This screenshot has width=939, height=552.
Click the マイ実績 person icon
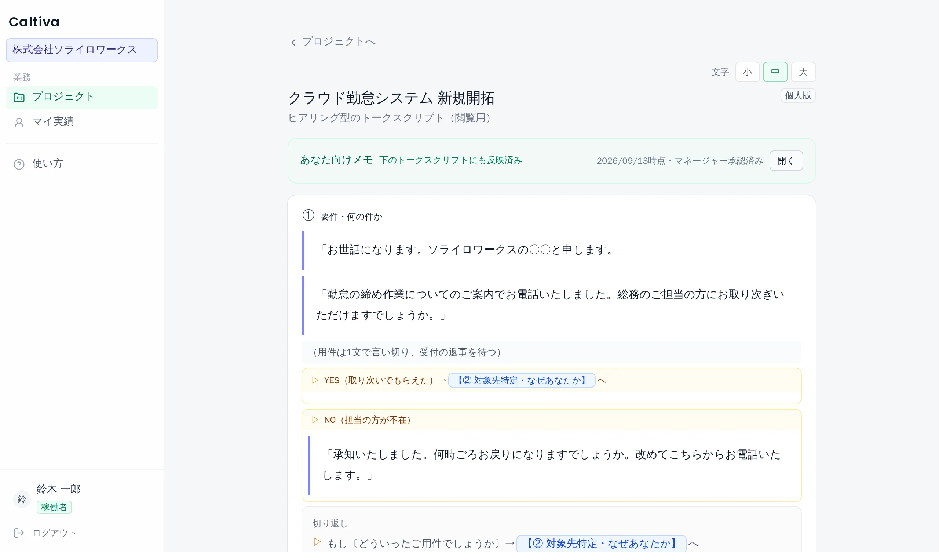tap(19, 122)
